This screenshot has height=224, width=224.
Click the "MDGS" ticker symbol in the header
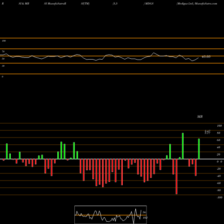[x=149, y=4]
